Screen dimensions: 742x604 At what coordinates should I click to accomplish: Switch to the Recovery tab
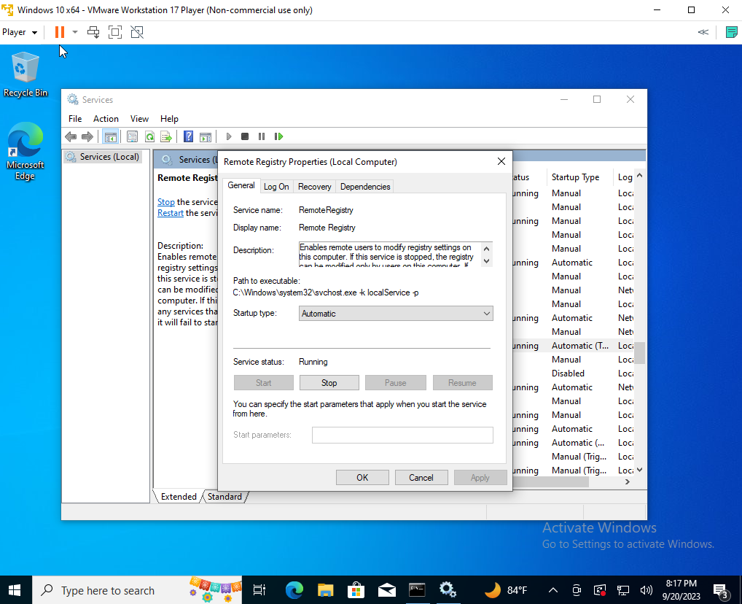pyautogui.click(x=315, y=187)
